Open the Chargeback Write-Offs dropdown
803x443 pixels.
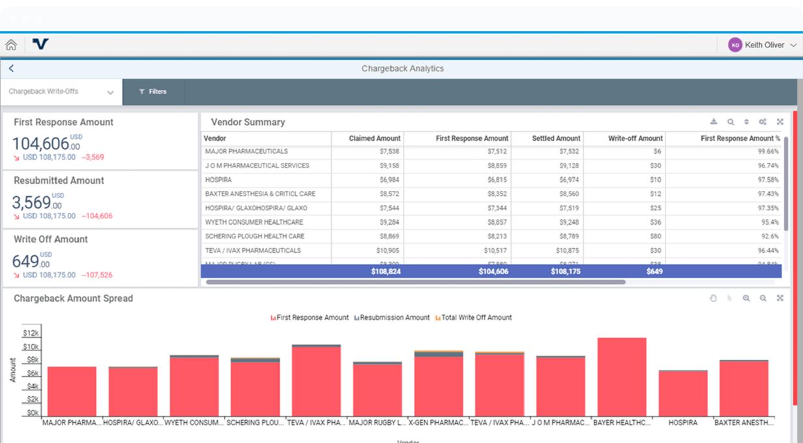[61, 92]
